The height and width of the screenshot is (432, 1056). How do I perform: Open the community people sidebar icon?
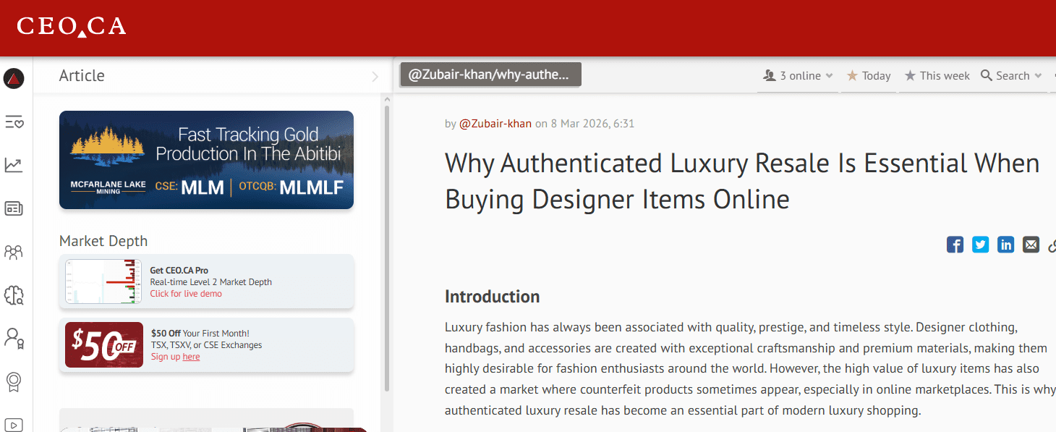pos(14,252)
